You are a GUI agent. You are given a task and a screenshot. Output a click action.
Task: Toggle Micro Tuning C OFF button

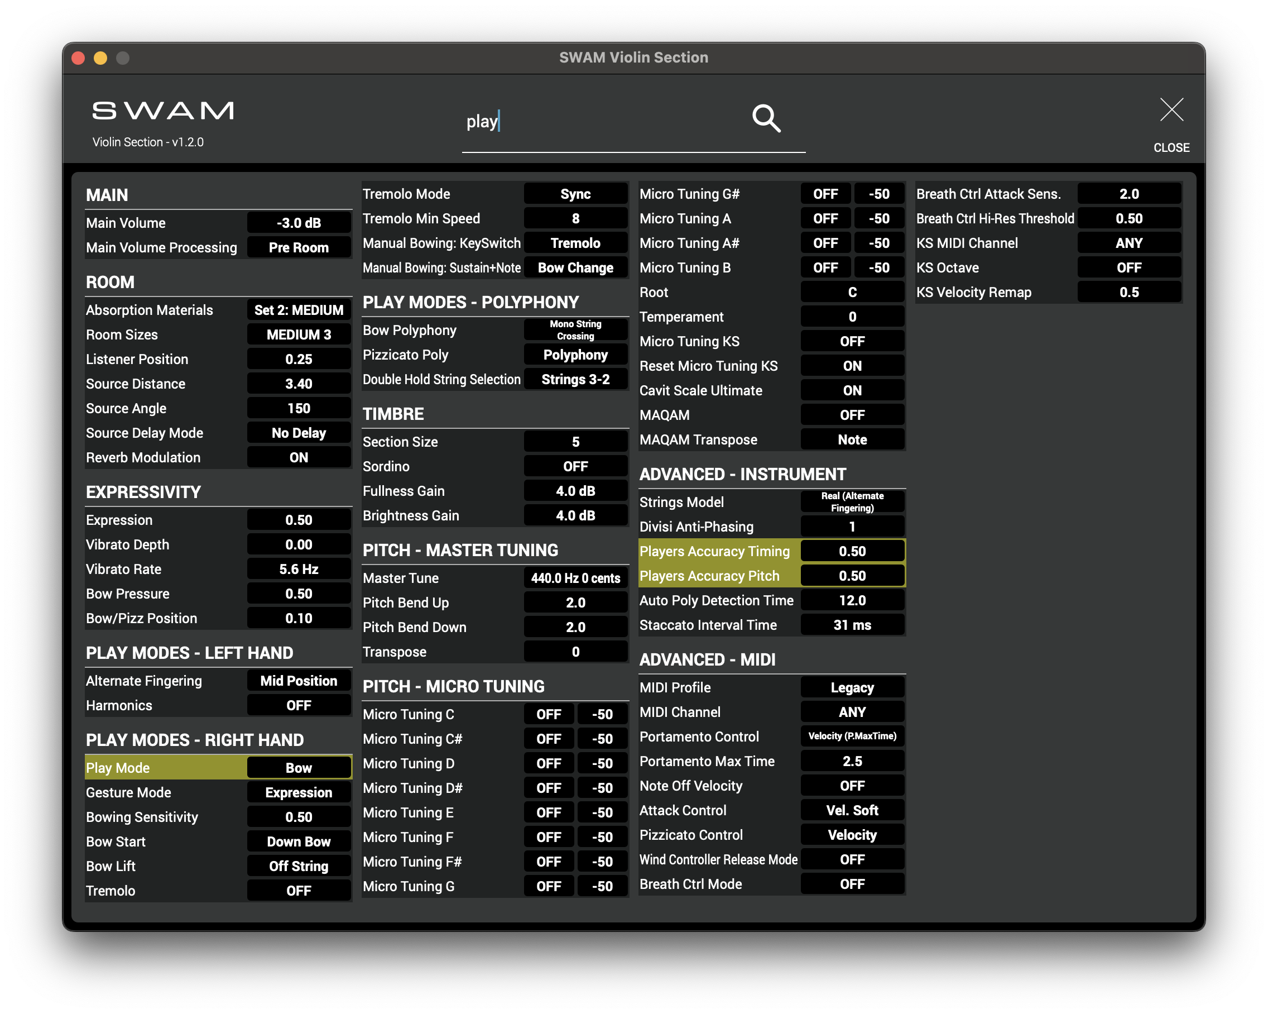click(x=548, y=714)
